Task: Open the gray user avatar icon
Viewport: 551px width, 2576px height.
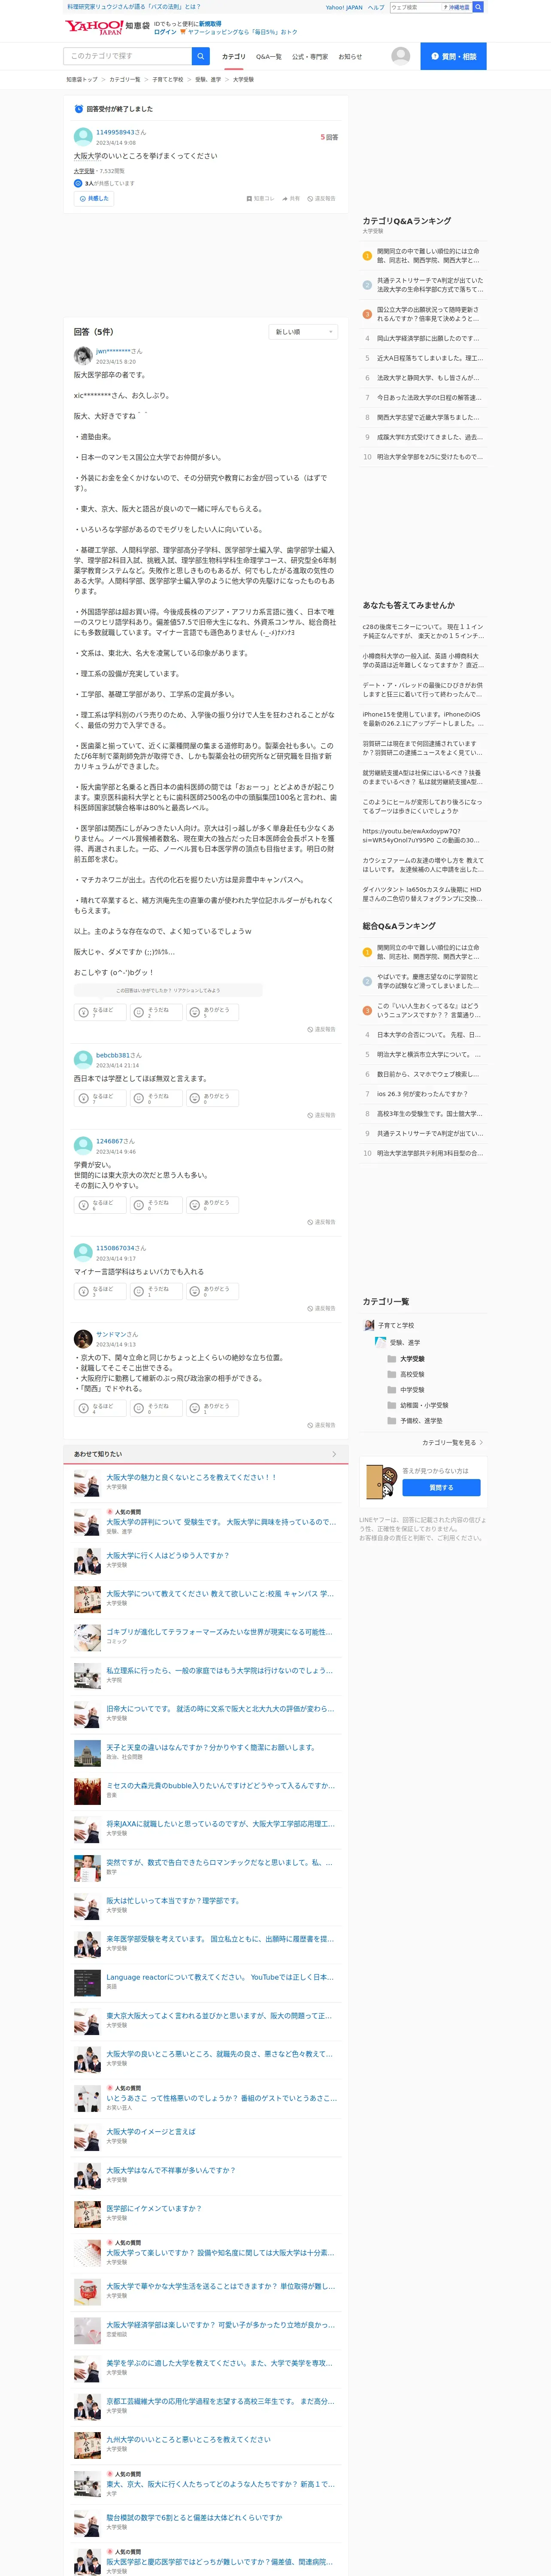Action: 401,56
